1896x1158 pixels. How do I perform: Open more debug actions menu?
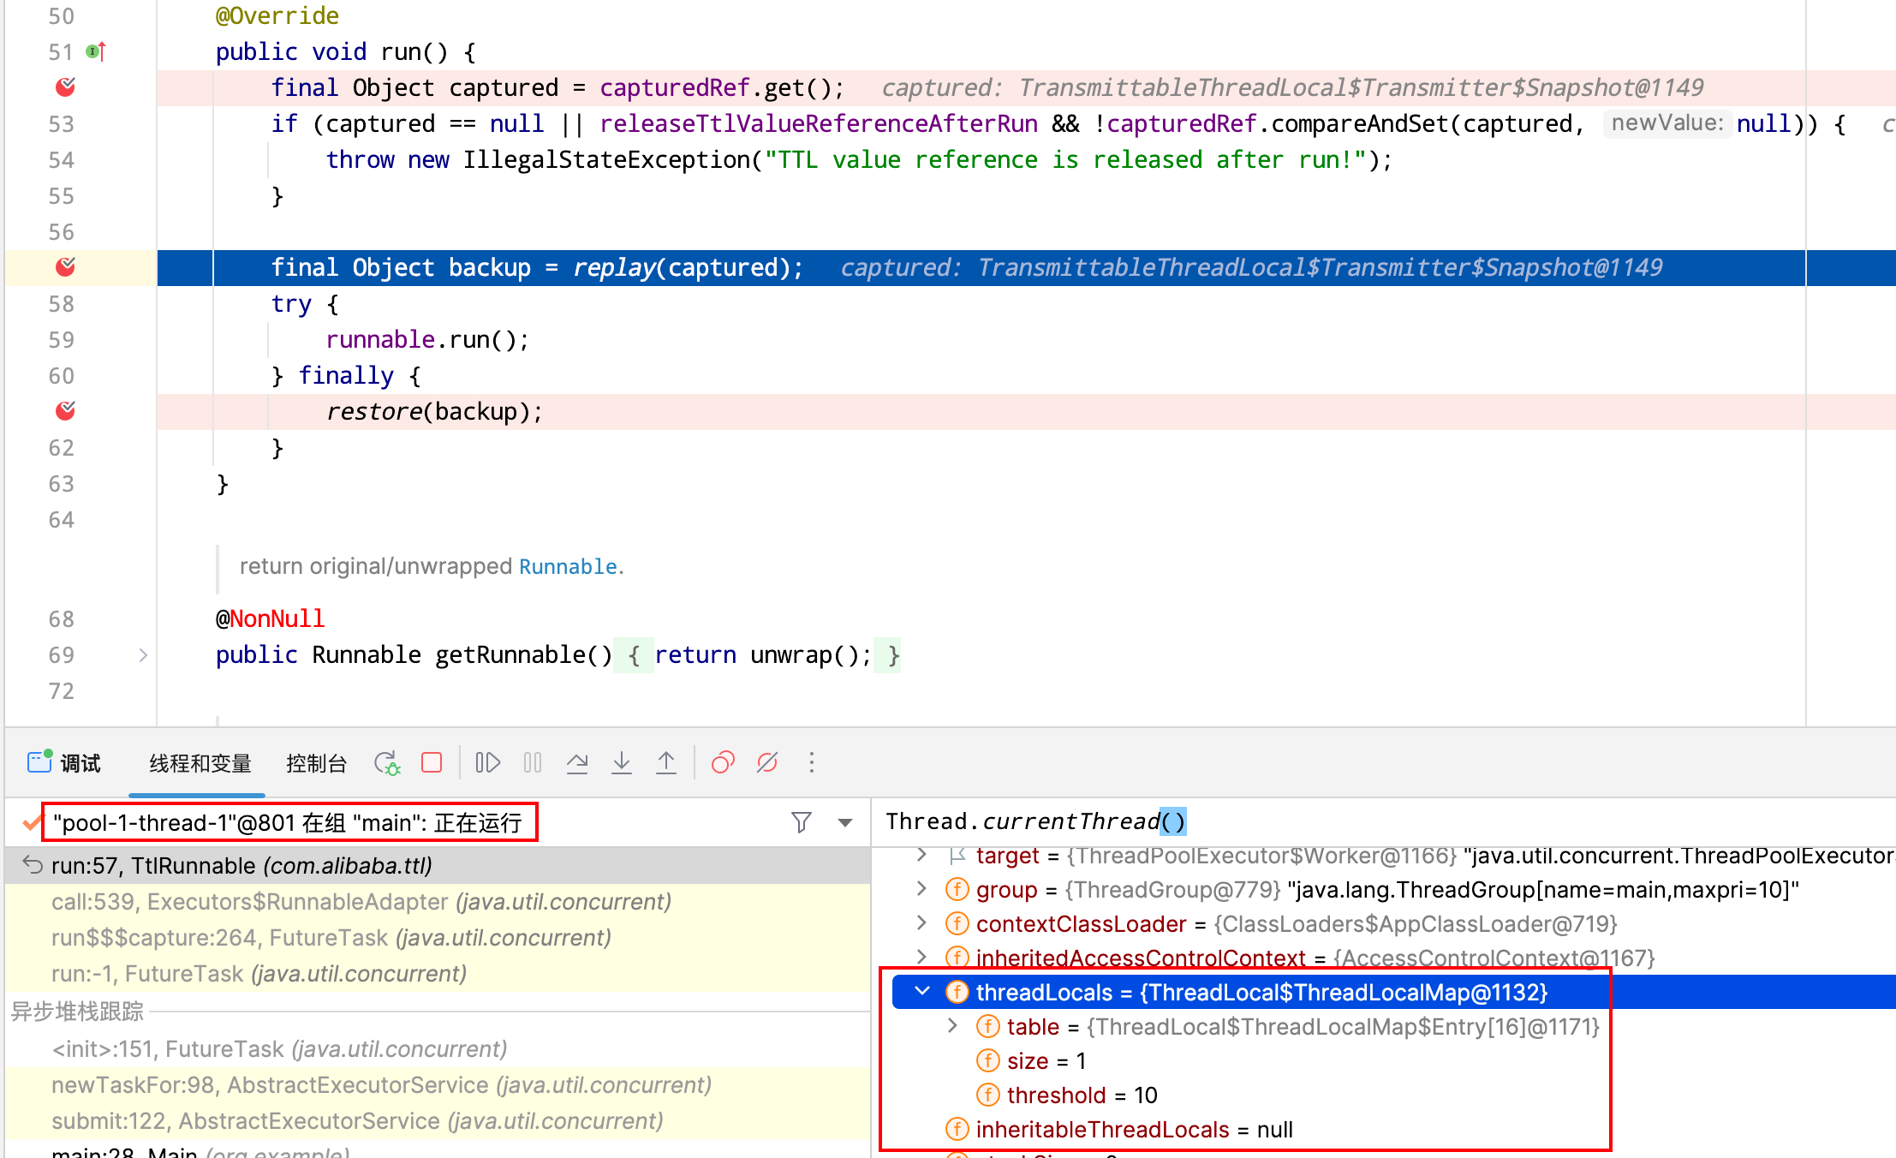tap(812, 762)
